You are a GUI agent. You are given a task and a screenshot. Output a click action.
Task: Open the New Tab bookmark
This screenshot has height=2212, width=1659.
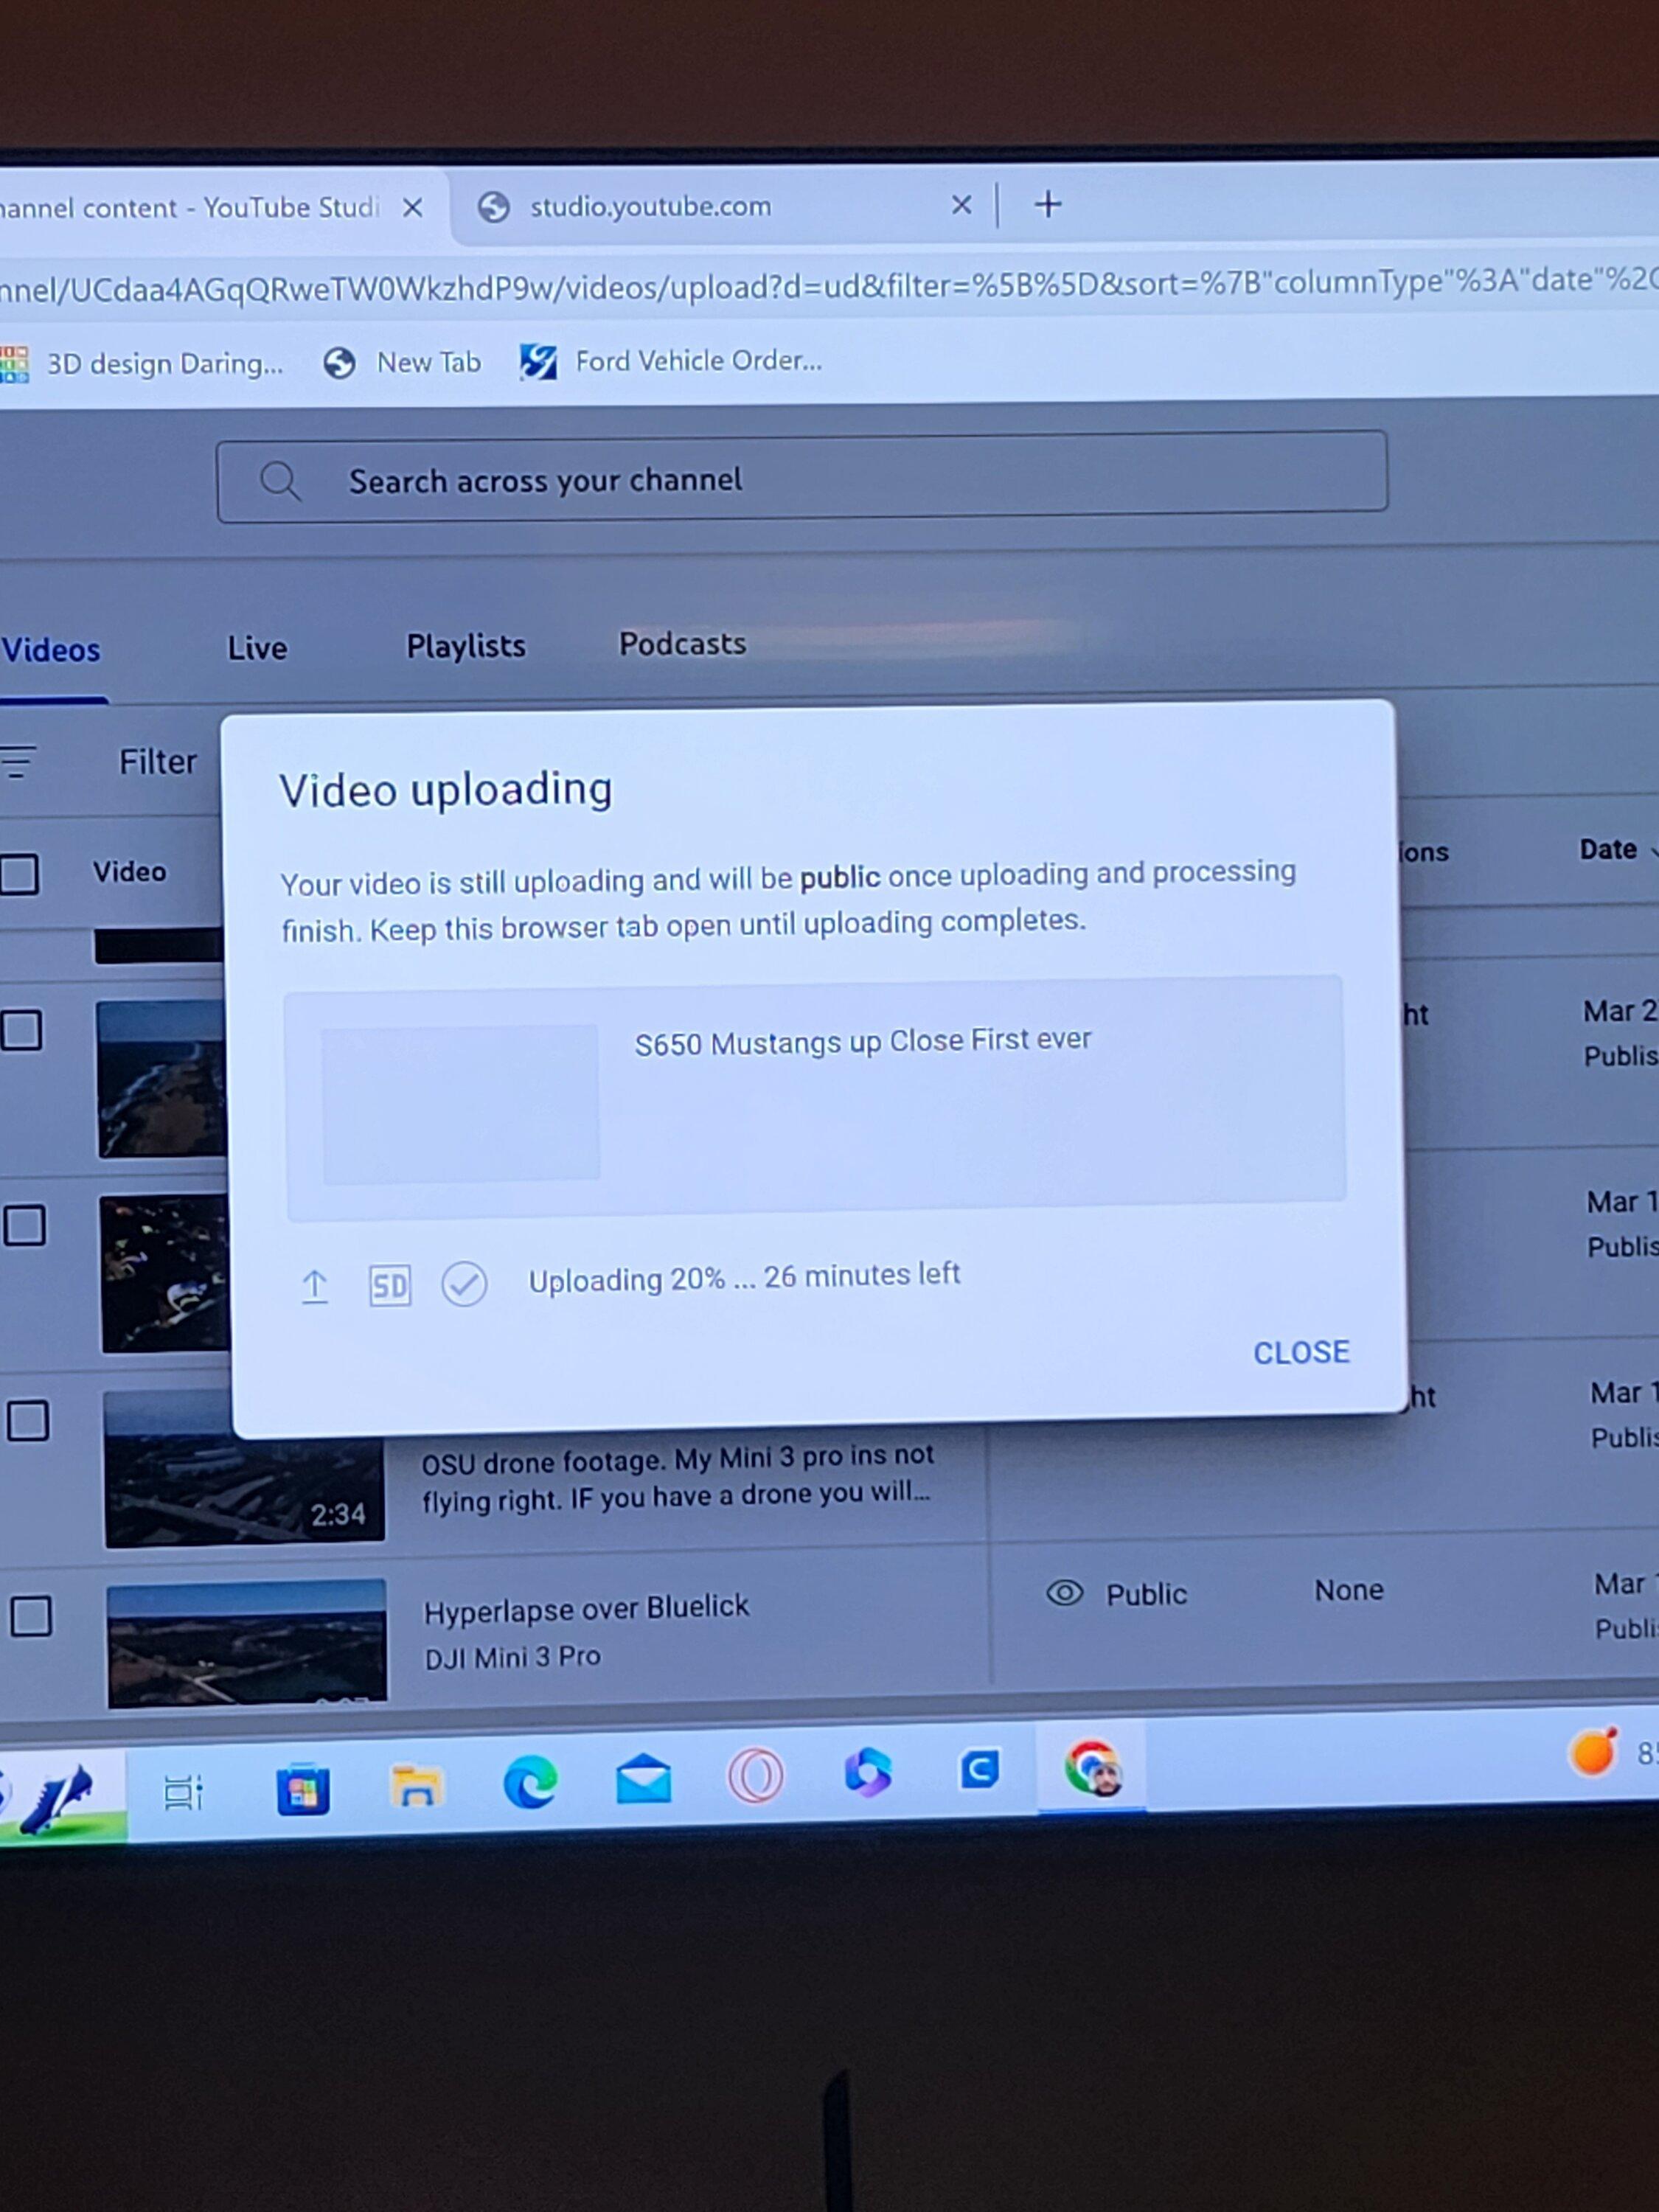402,362
